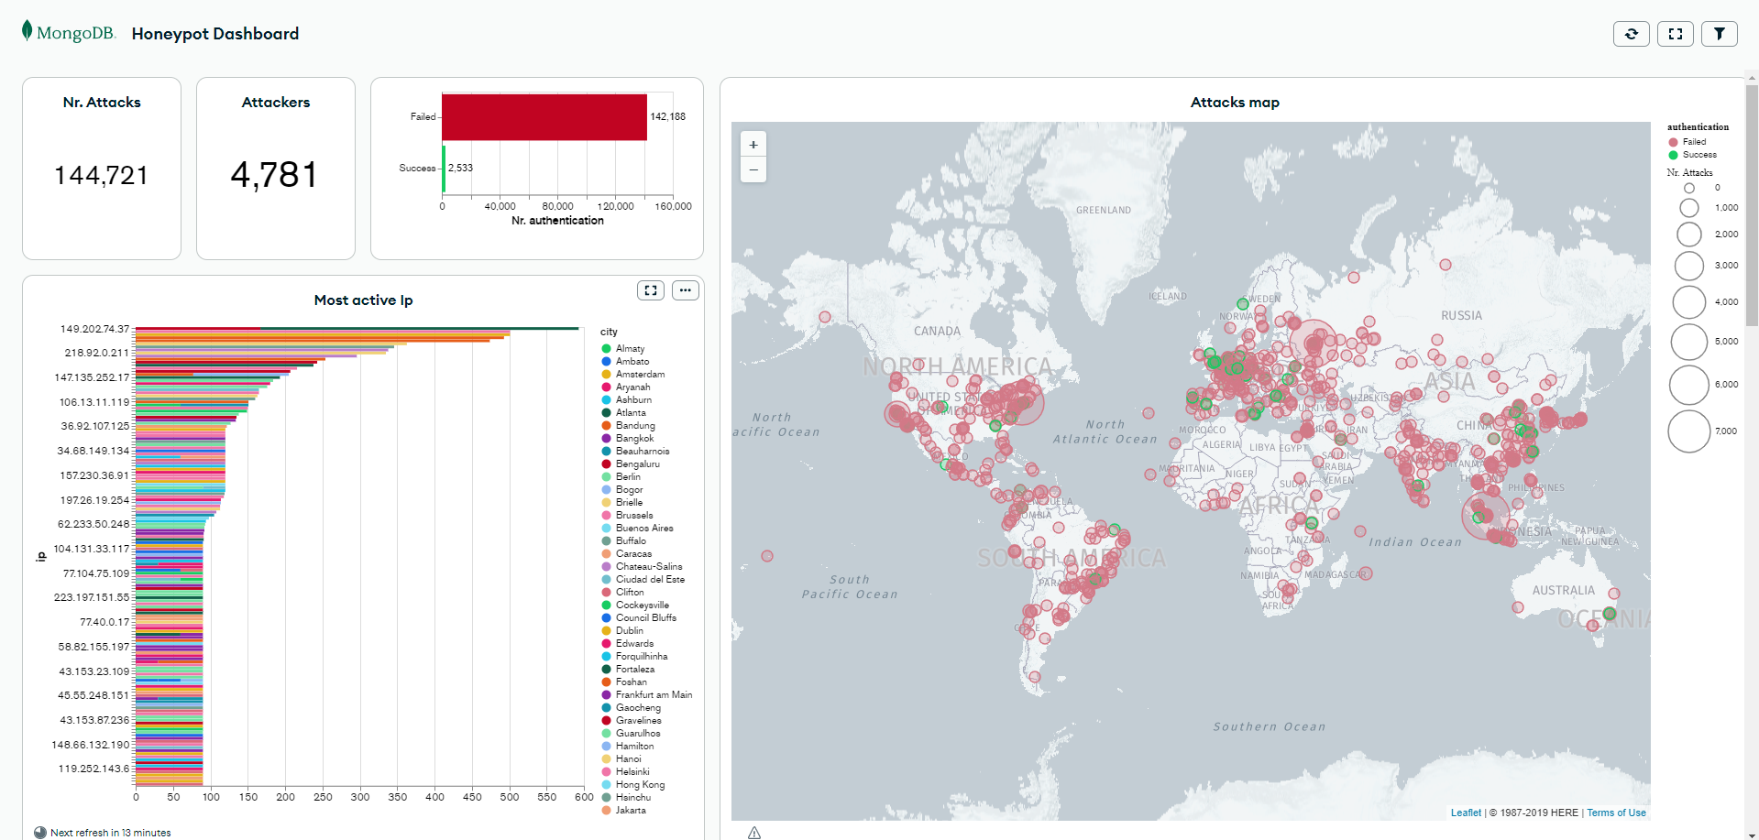The height and width of the screenshot is (840, 1759).
Task: Click the MongoDB logo
Action: (x=69, y=33)
